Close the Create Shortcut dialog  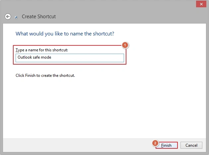[x=201, y=4]
